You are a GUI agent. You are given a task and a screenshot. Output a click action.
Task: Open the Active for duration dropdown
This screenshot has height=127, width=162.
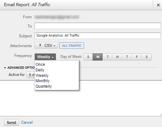pos(31,75)
